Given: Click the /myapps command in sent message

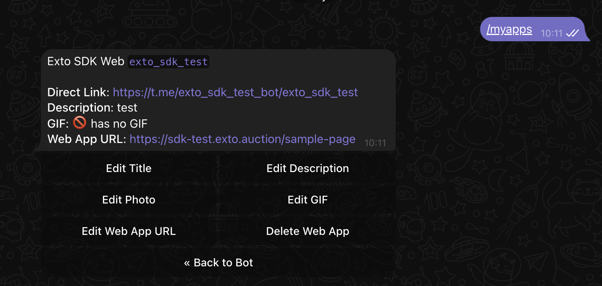Looking at the screenshot, I should pos(509,29).
